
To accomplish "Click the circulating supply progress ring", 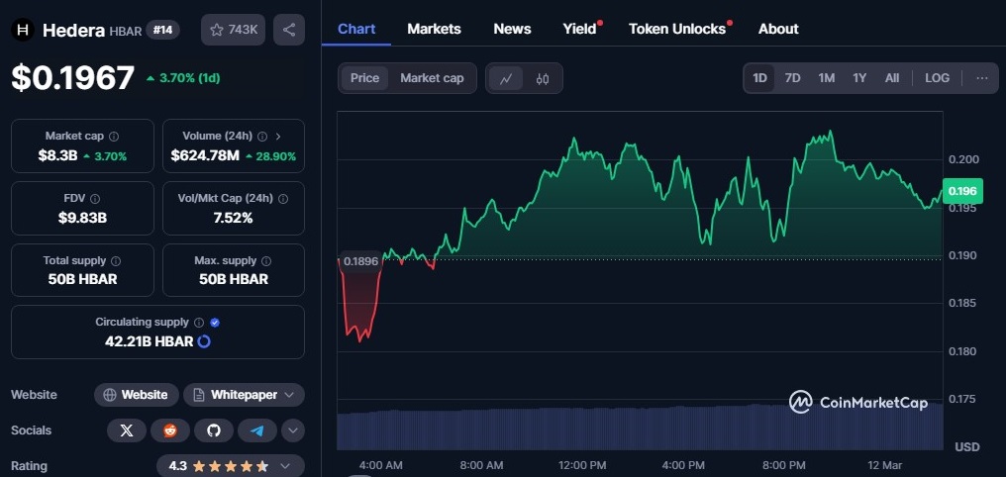I will (204, 341).
